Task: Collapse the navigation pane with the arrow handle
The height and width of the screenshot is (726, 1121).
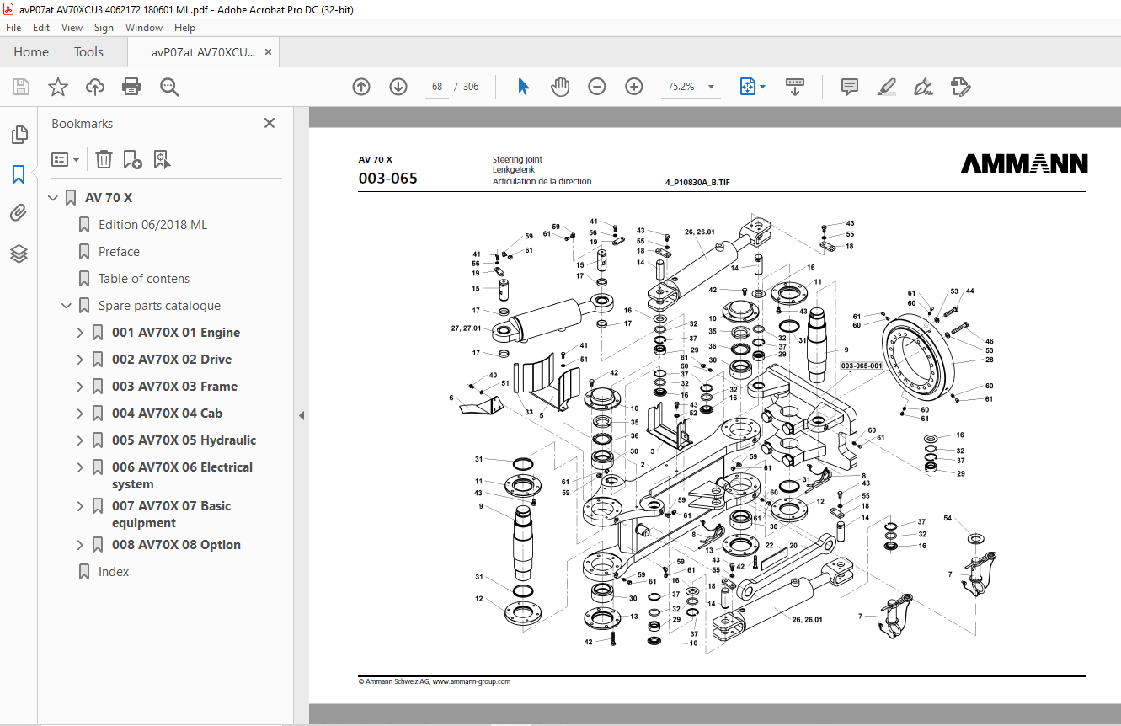Action: [x=302, y=415]
